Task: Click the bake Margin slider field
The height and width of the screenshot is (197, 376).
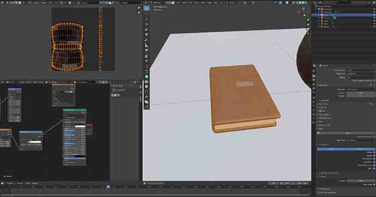Action: pyautogui.click(x=361, y=181)
